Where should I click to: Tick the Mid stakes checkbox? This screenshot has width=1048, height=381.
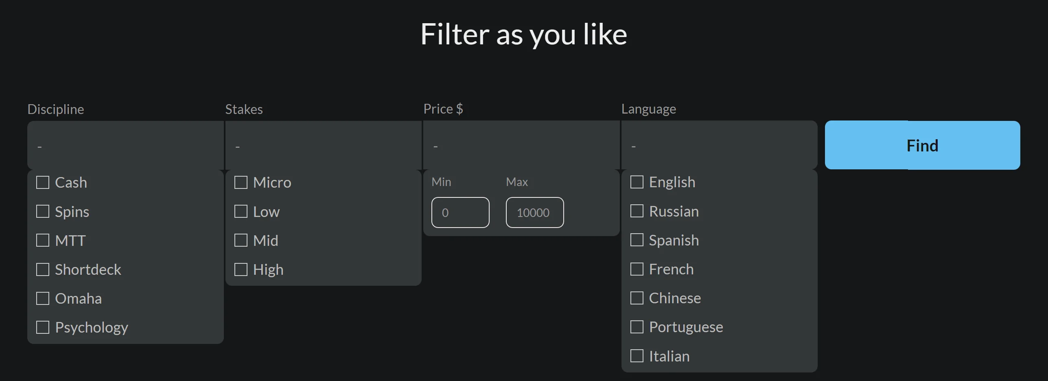pyautogui.click(x=241, y=240)
